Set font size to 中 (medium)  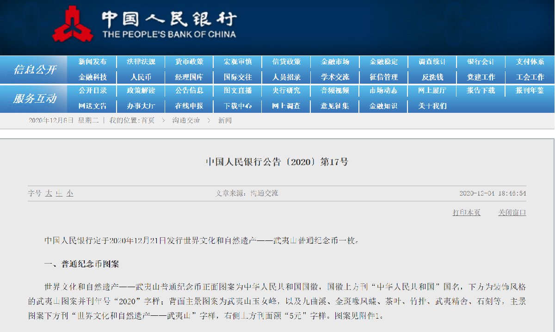coord(59,193)
